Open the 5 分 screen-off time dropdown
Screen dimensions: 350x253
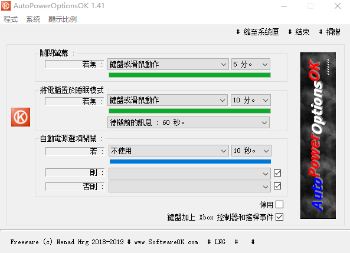pos(251,64)
